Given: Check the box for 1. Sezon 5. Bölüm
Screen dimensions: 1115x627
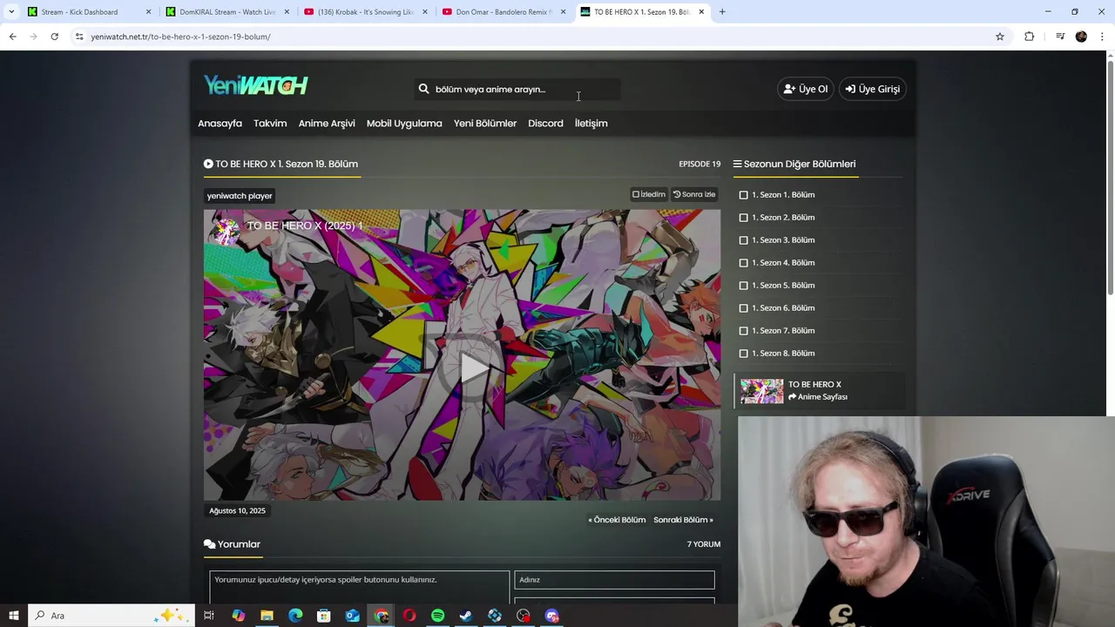Looking at the screenshot, I should point(743,286).
